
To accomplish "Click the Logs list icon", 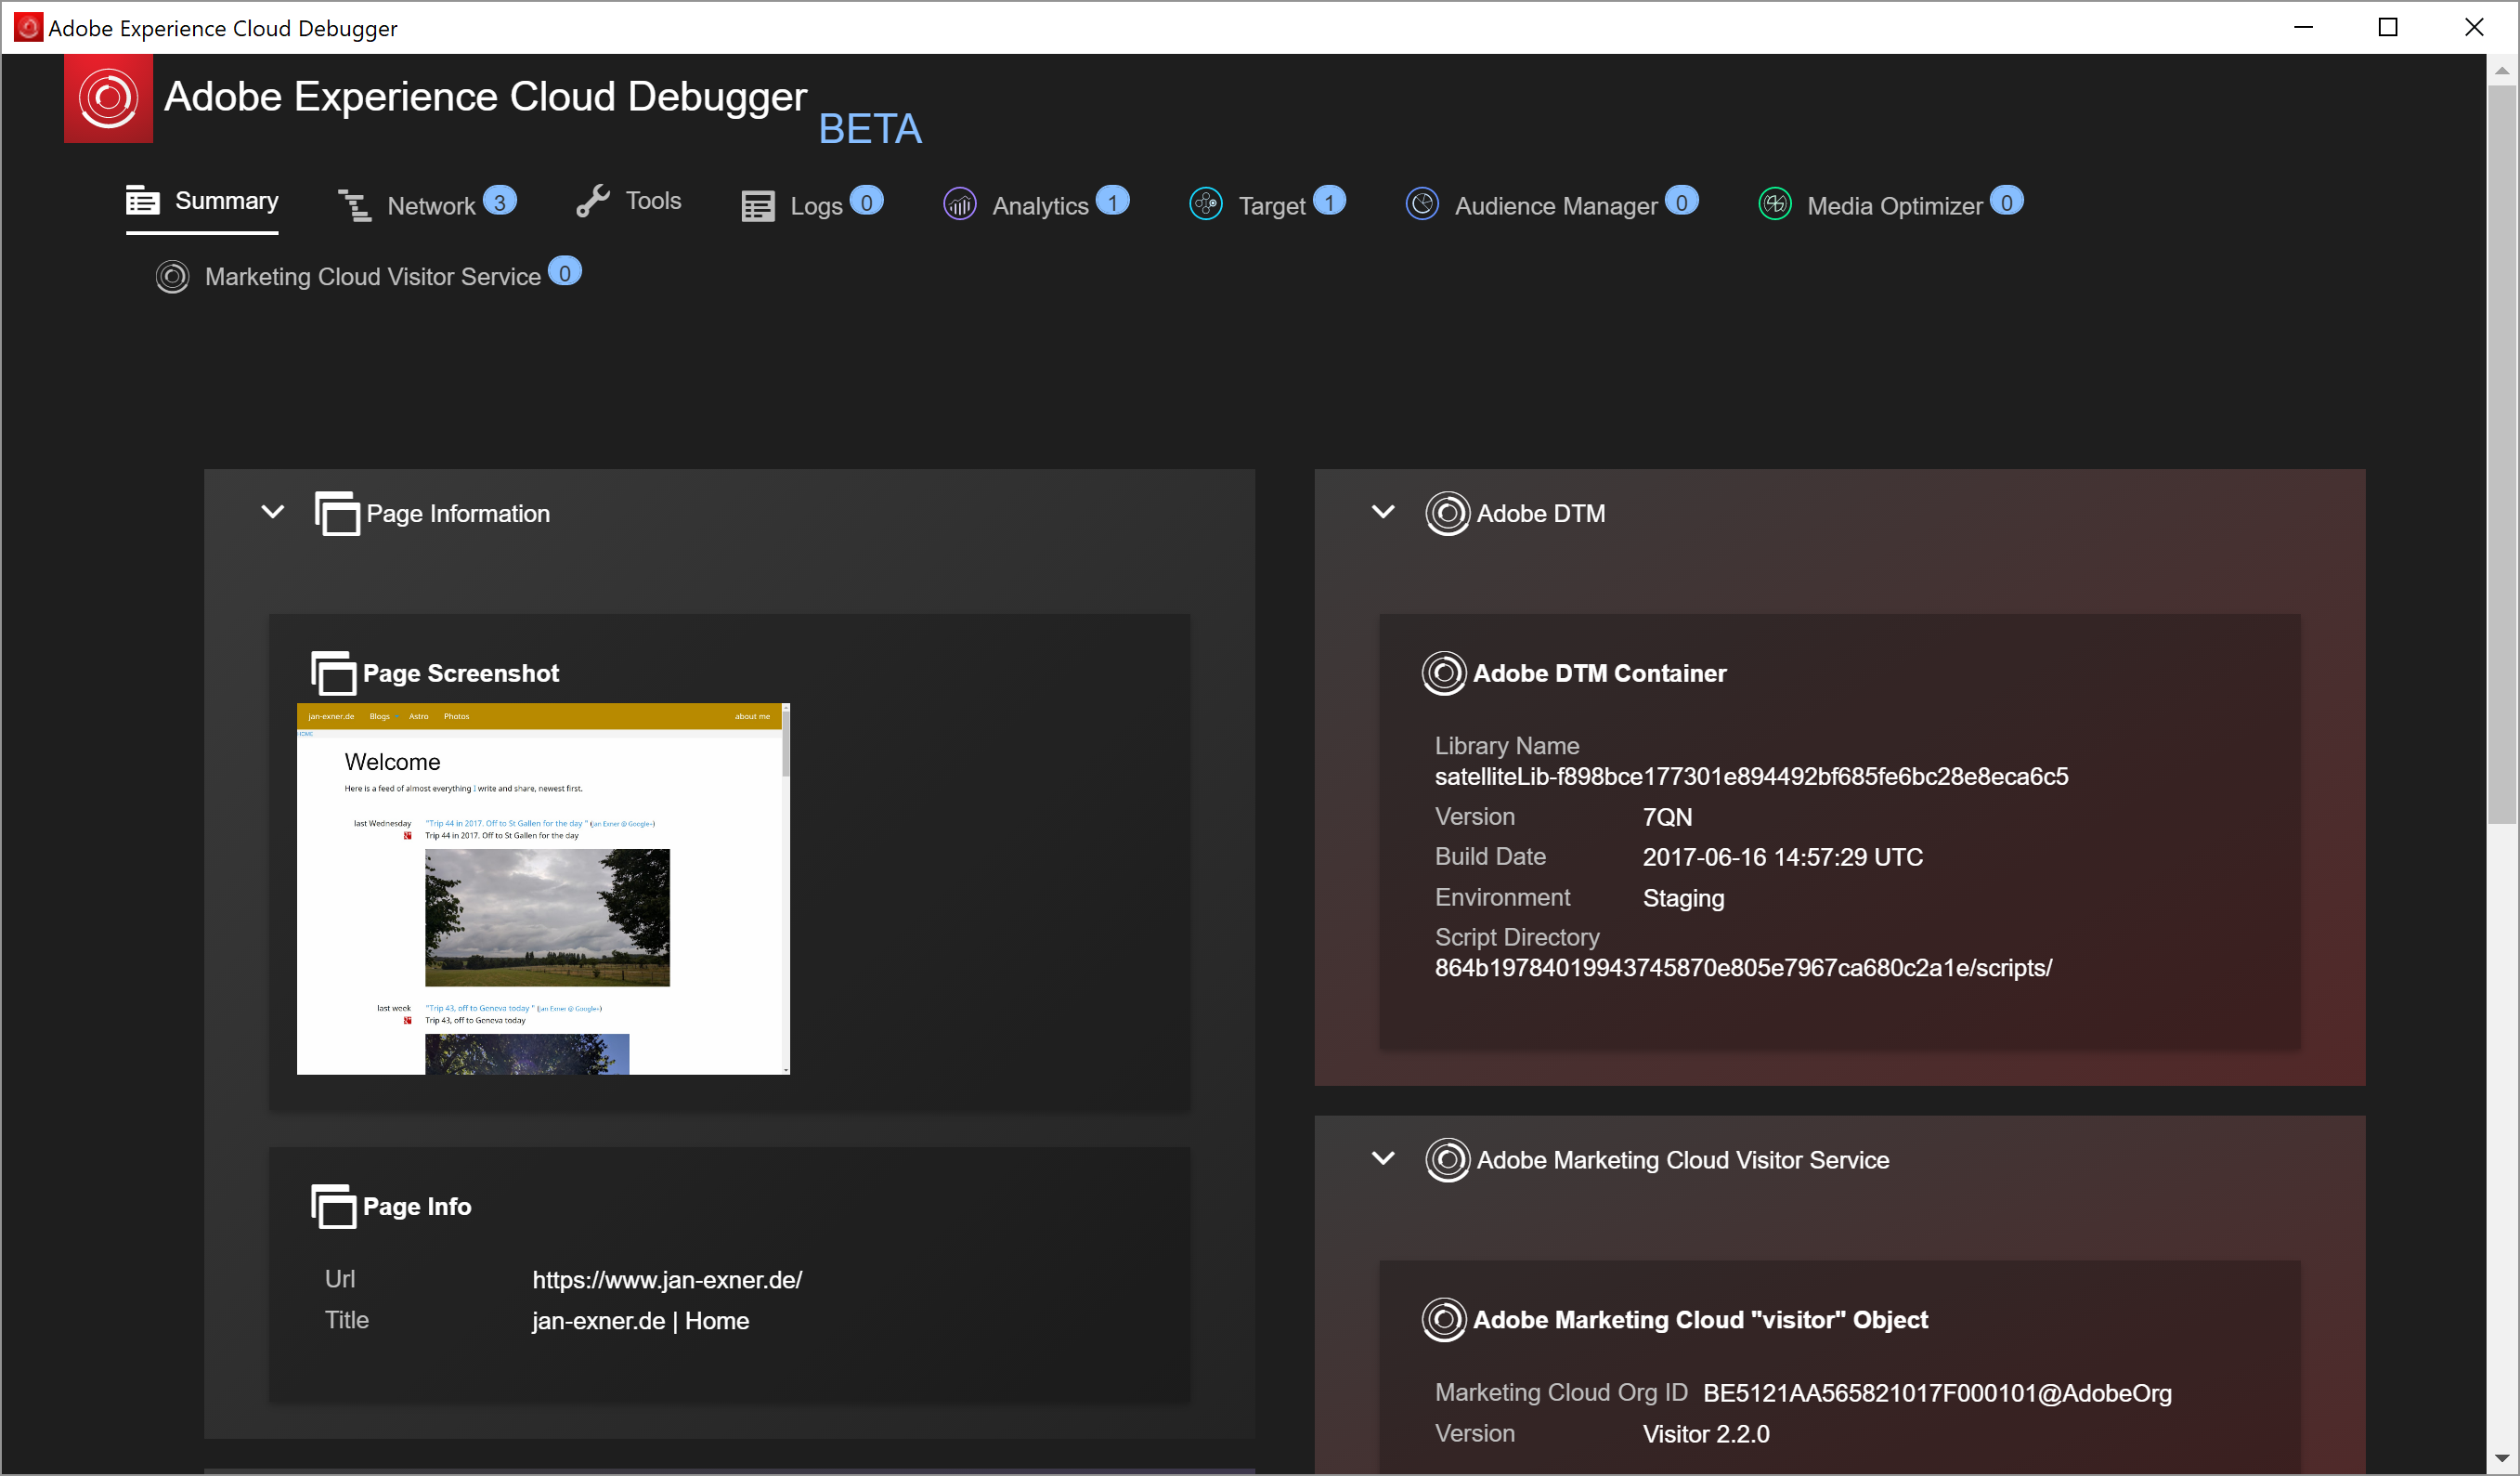I will click(x=757, y=206).
